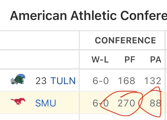Click the PF column header
Screen dimensions: 167x120
pyautogui.click(x=130, y=60)
